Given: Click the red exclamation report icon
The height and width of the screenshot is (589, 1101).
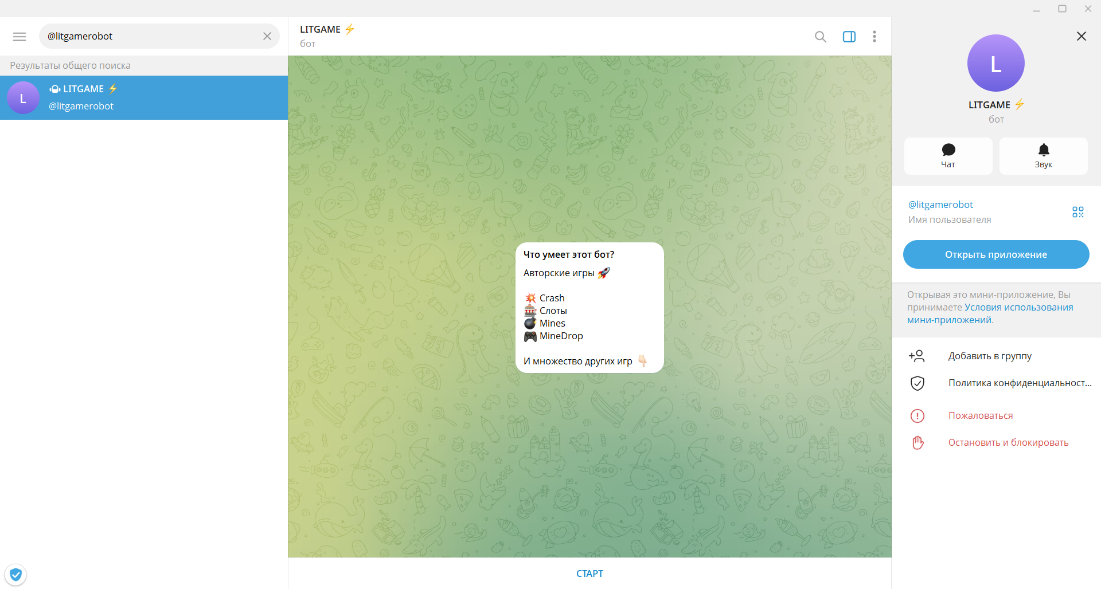Looking at the screenshot, I should click(918, 415).
